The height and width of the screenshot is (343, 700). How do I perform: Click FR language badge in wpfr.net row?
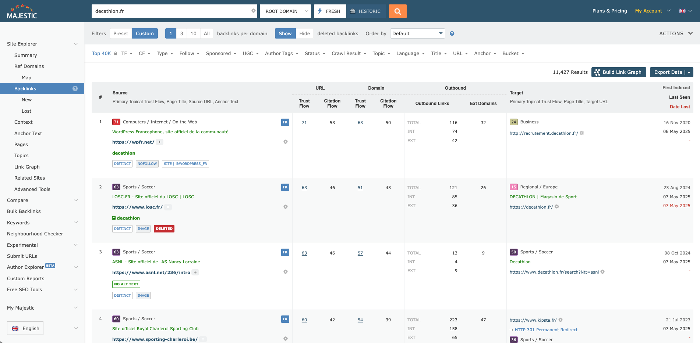coord(285,122)
